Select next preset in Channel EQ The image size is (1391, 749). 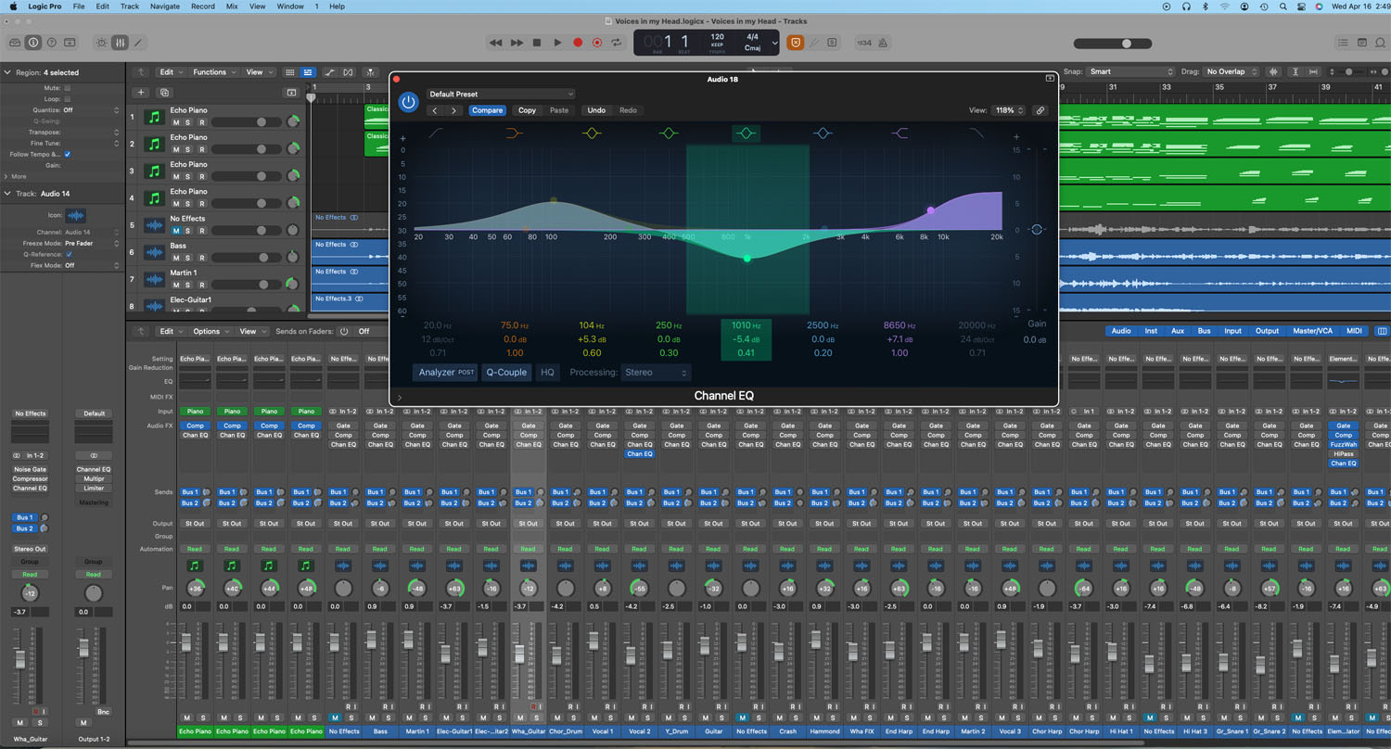pos(453,110)
